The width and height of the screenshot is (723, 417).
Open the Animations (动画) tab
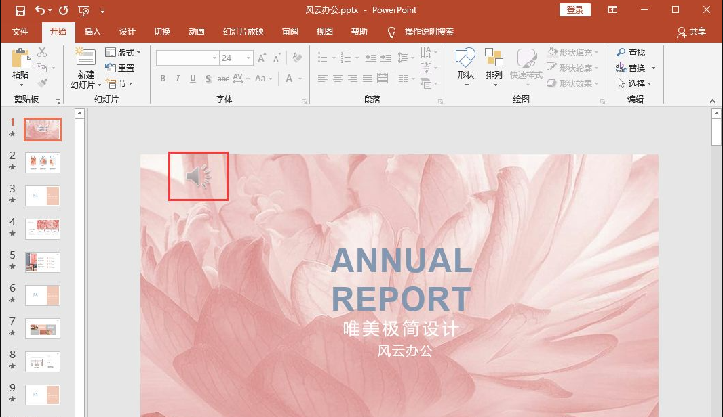[x=197, y=32]
